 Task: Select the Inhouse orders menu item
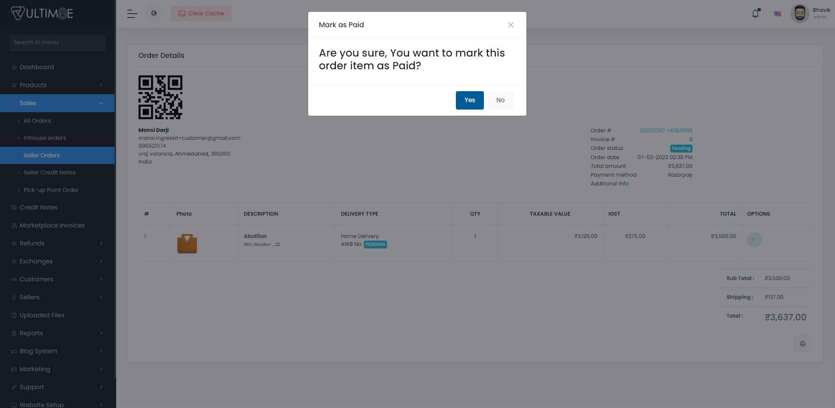44,138
